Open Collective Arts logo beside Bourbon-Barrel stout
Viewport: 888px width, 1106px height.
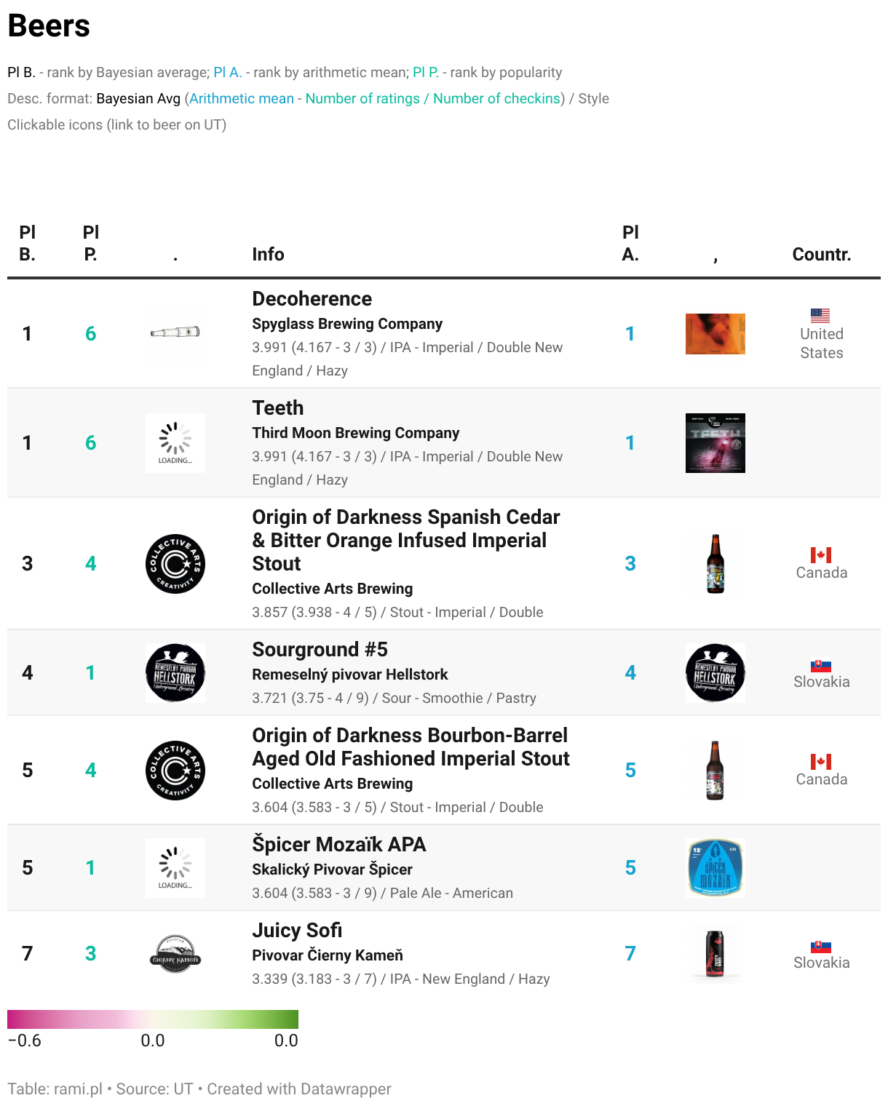175,771
